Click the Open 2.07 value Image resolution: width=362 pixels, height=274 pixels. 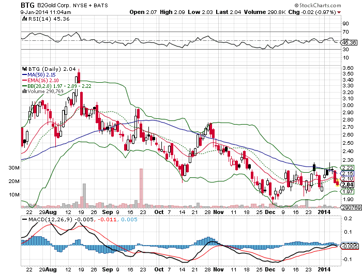click(x=143, y=12)
